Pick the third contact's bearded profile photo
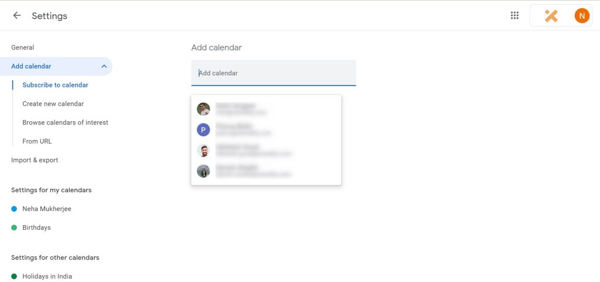 point(203,150)
